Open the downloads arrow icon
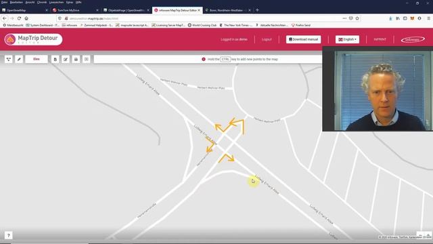The width and height of the screenshot is (433, 244). point(390,18)
